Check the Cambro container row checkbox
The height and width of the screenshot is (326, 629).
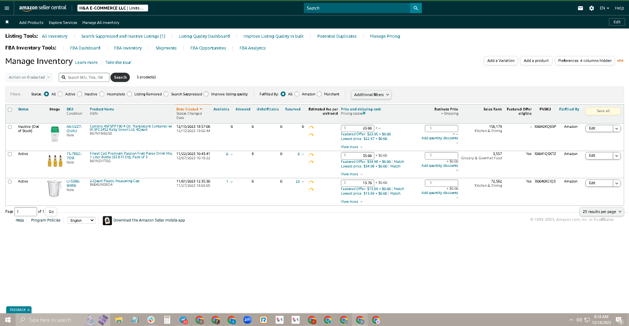point(10,127)
